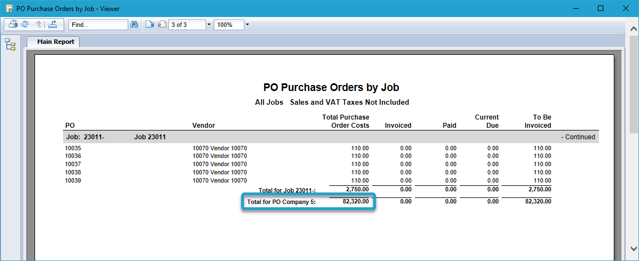
Task: Export the report using the export icon
Action: tap(53, 25)
